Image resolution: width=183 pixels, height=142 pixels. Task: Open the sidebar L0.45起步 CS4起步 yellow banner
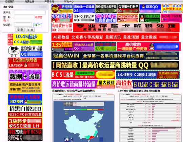pyautogui.click(x=25, y=40)
